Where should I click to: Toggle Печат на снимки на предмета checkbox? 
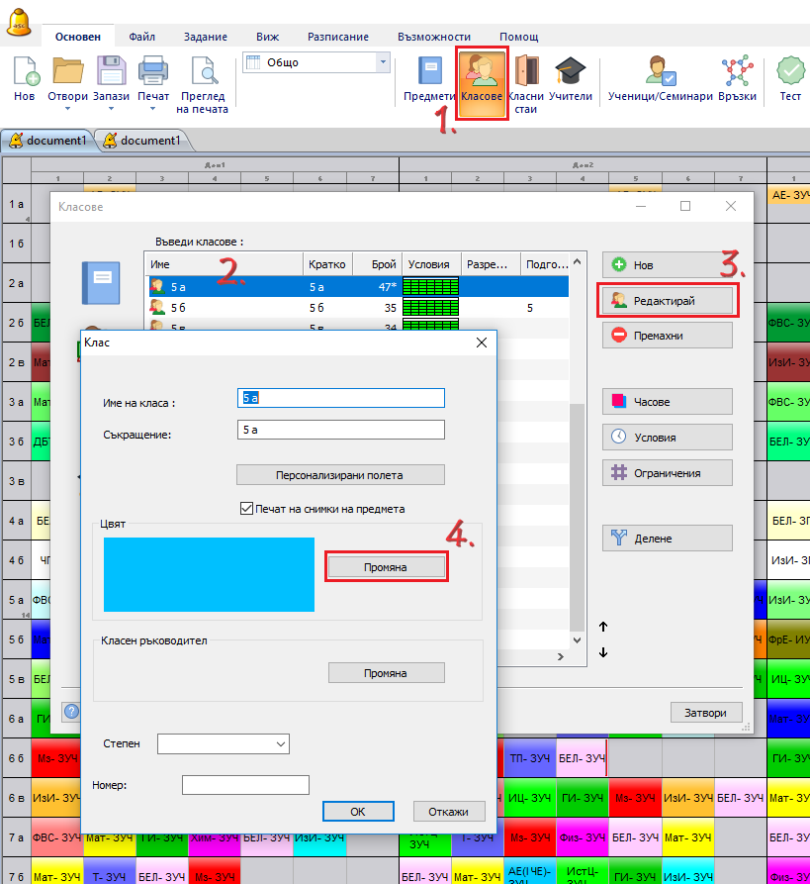pyautogui.click(x=247, y=509)
